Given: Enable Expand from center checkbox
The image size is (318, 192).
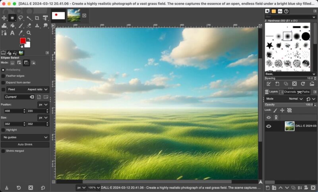Looking at the screenshot, I should (3, 83).
